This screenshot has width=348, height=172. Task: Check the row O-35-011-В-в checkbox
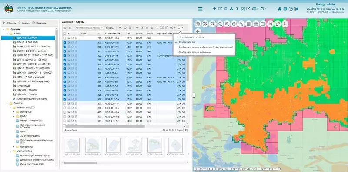[x=64, y=38]
